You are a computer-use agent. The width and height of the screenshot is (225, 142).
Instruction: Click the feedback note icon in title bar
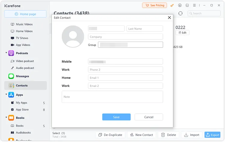[x=187, y=5]
